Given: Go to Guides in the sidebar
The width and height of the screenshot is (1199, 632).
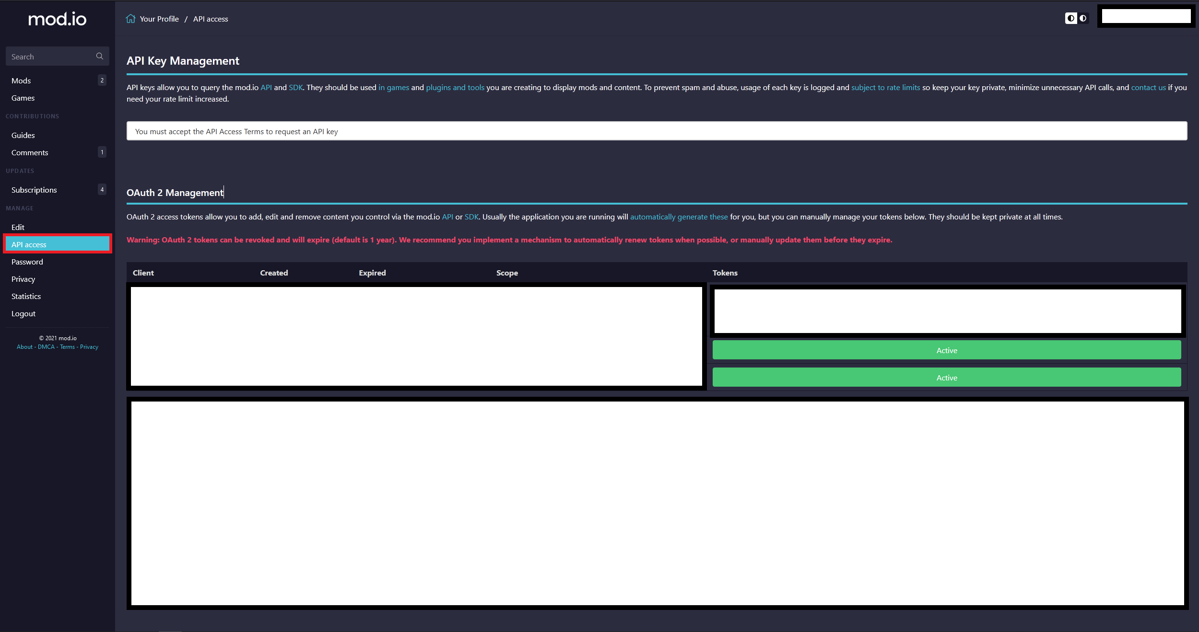Looking at the screenshot, I should coord(23,135).
